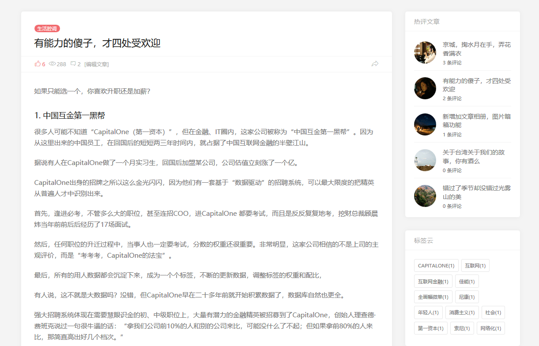Click the article title 有能力的傻子，才四处受欢迎
The height and width of the screenshot is (346, 539).
[x=97, y=43]
